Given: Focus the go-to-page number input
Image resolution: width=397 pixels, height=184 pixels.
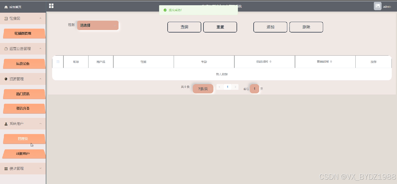Looking at the screenshot, I should 254,89.
